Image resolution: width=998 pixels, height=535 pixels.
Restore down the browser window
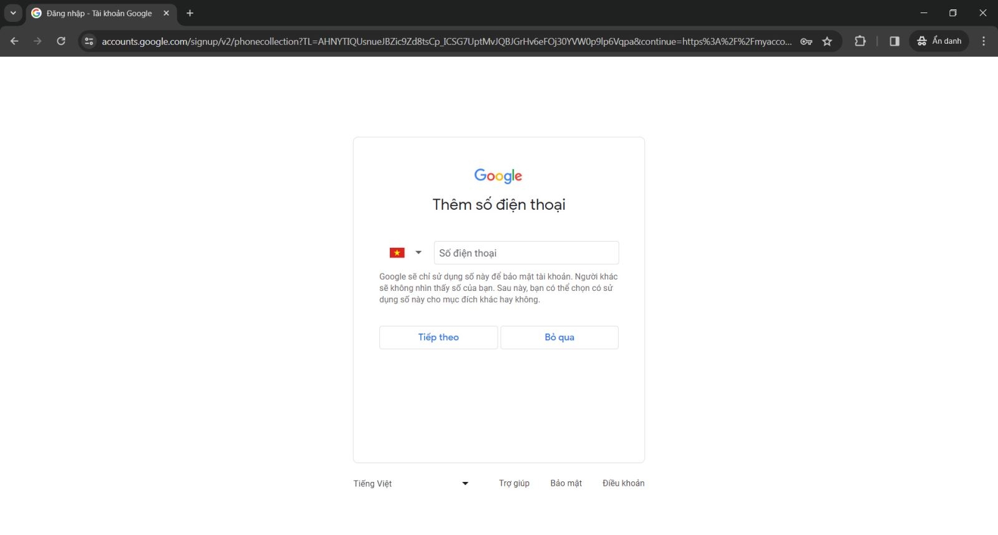953,13
